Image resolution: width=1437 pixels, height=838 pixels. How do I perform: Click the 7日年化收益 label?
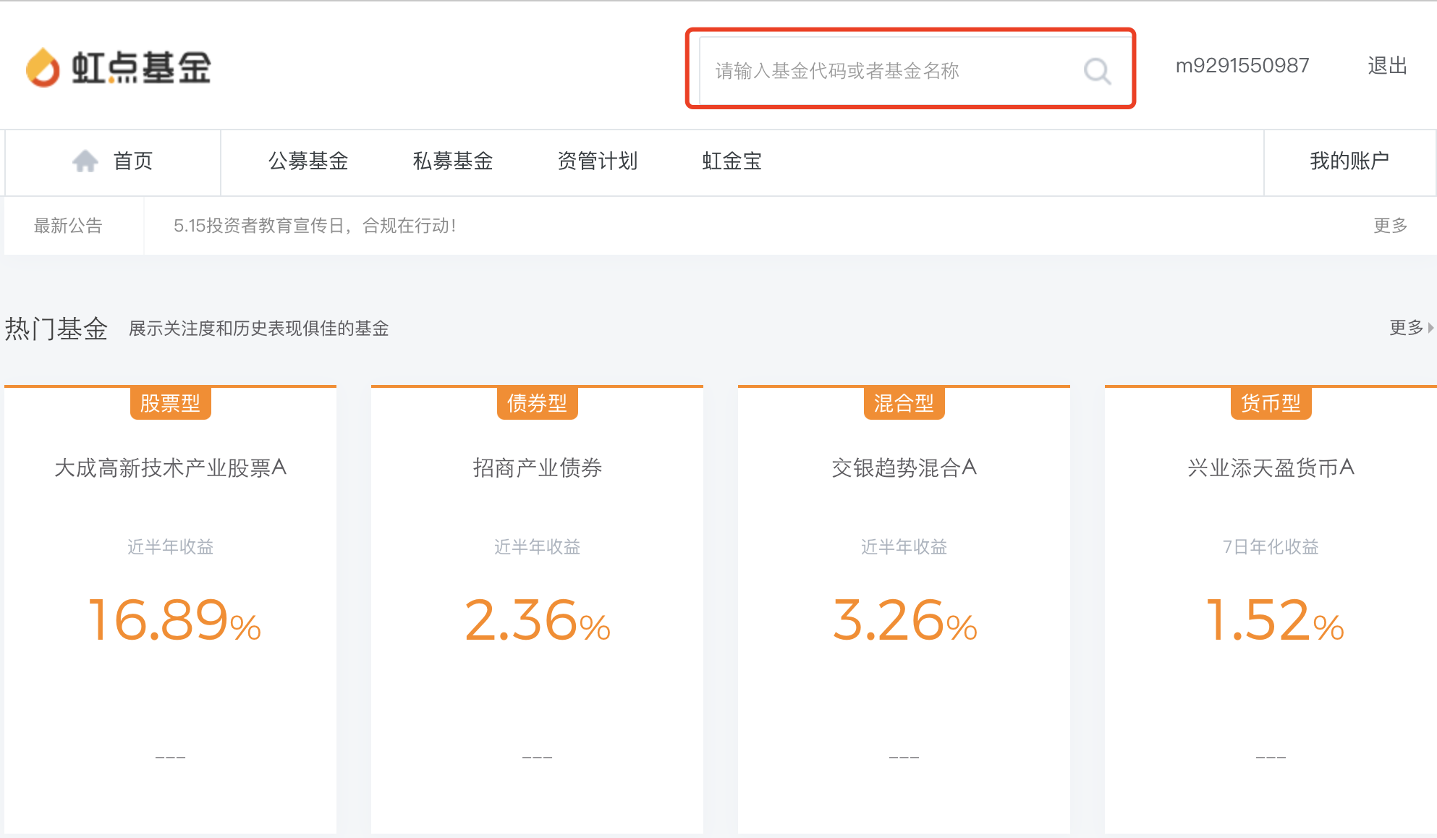(1271, 547)
